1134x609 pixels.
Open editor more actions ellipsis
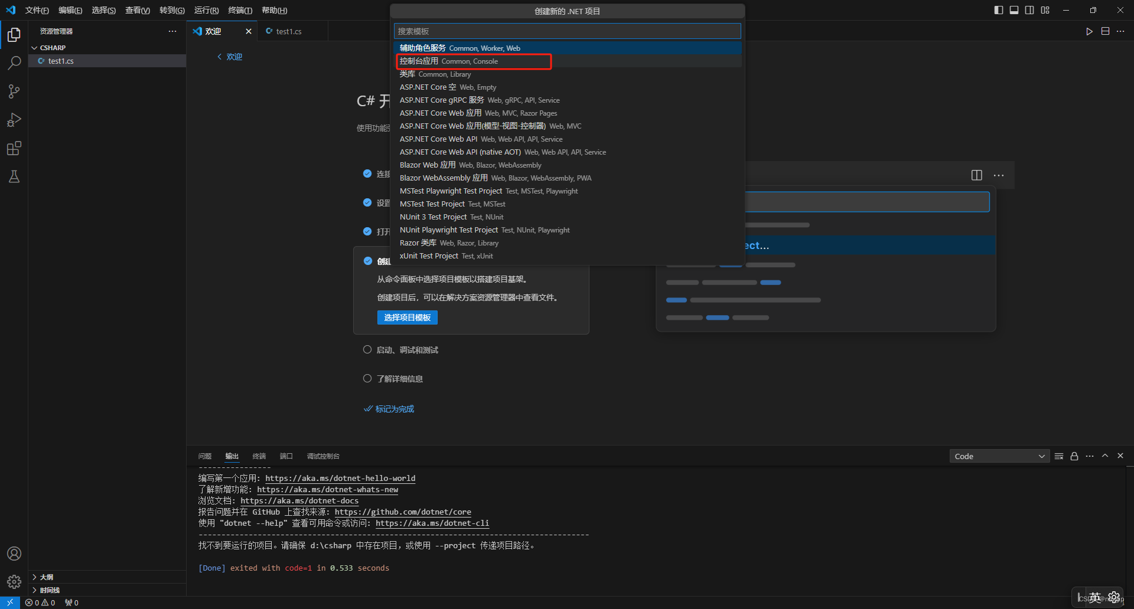[x=1120, y=31]
